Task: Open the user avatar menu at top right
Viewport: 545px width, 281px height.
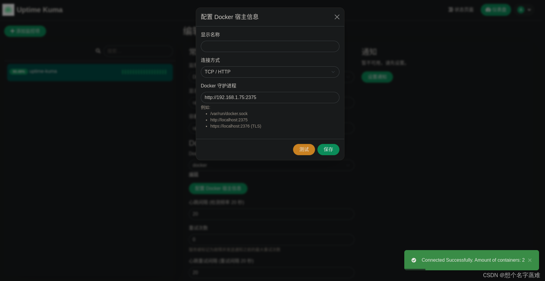Action: pos(521,10)
